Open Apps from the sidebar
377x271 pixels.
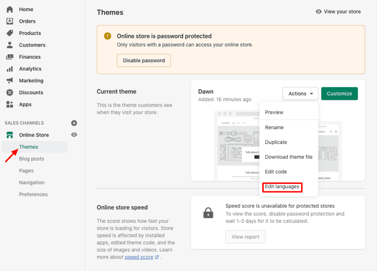coord(25,104)
